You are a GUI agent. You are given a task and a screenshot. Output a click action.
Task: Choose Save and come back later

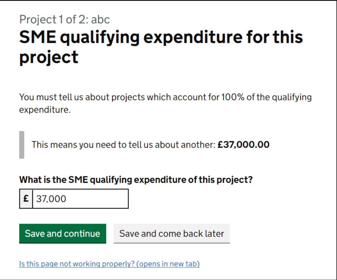coord(172,234)
